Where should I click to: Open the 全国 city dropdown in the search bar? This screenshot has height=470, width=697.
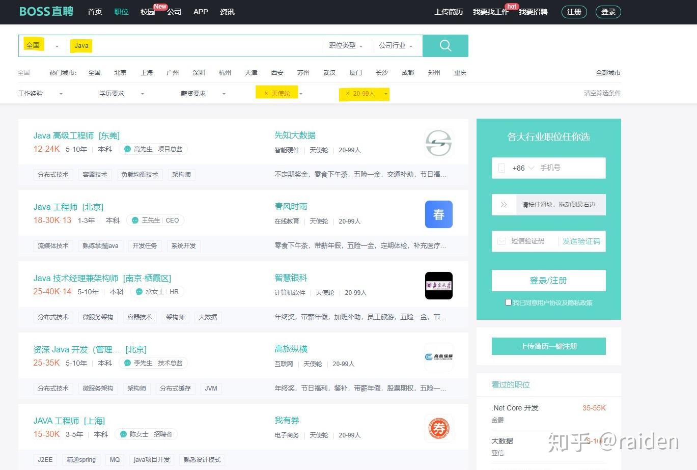click(43, 46)
